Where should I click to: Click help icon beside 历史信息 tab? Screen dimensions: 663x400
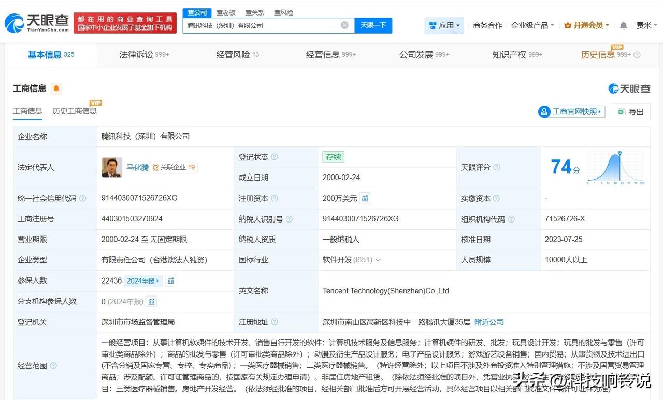[x=637, y=55]
